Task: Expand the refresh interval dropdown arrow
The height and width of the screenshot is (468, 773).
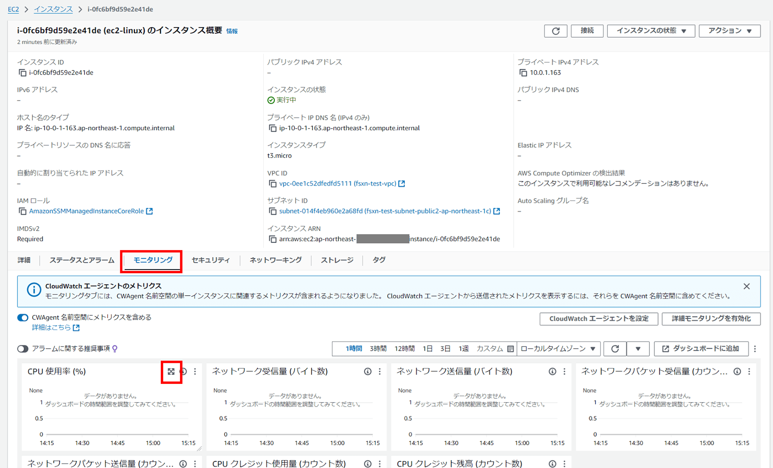Action: tap(638, 349)
